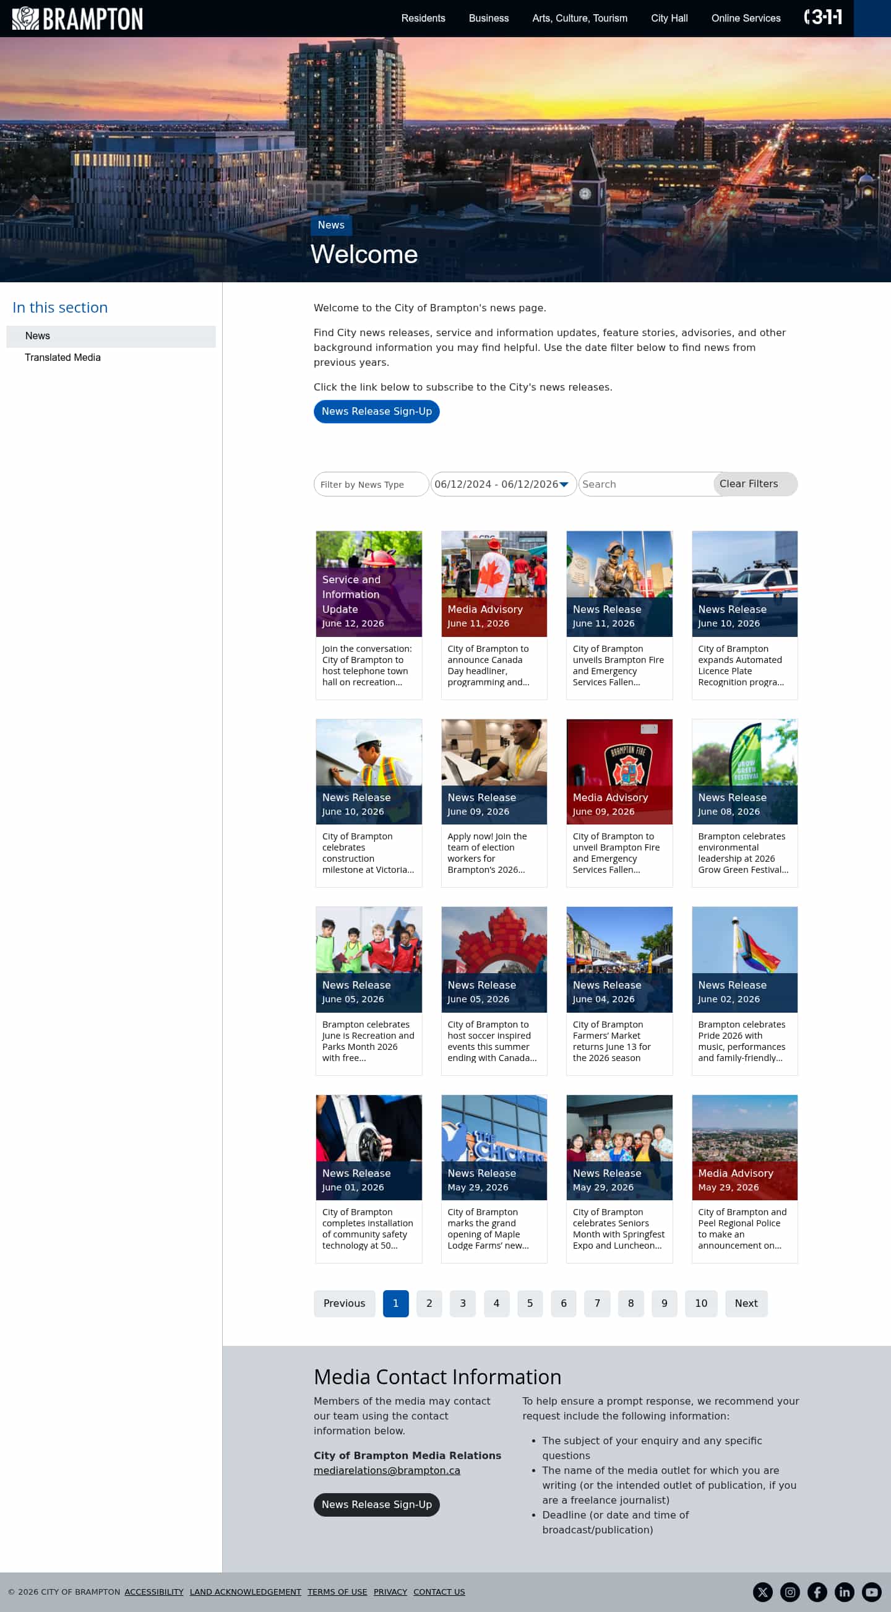Open the Contact Us footer link
The image size is (891, 1612).
[x=439, y=1592]
